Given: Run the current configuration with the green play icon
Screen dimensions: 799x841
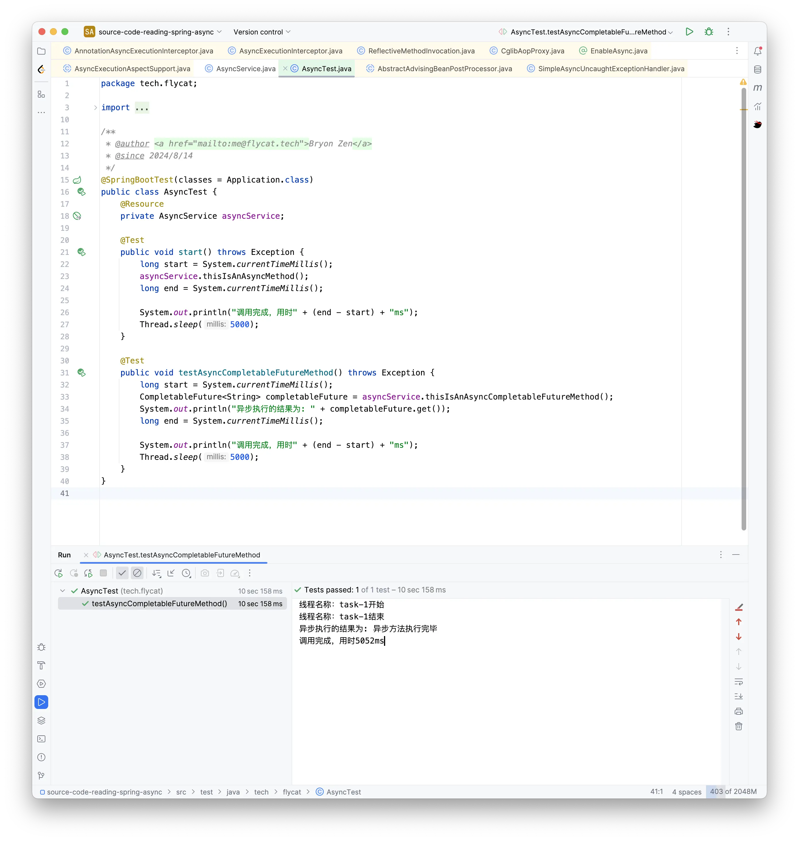Looking at the screenshot, I should (689, 32).
